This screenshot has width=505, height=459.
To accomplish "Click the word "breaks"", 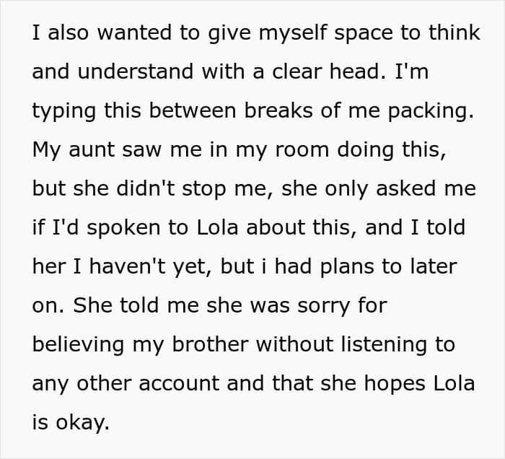I will pyautogui.click(x=278, y=110).
